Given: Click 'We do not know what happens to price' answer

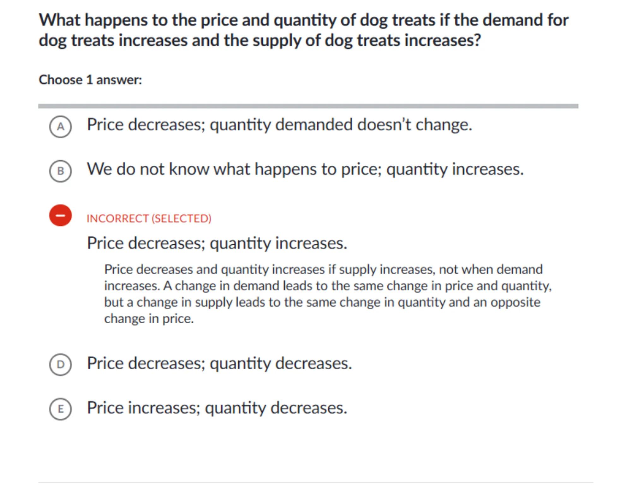Looking at the screenshot, I should point(305,169).
